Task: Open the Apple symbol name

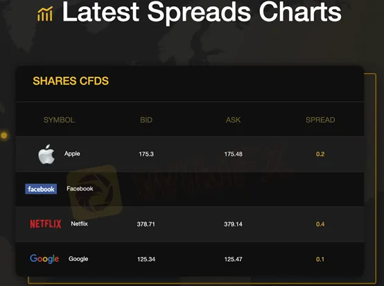Action: (x=72, y=154)
